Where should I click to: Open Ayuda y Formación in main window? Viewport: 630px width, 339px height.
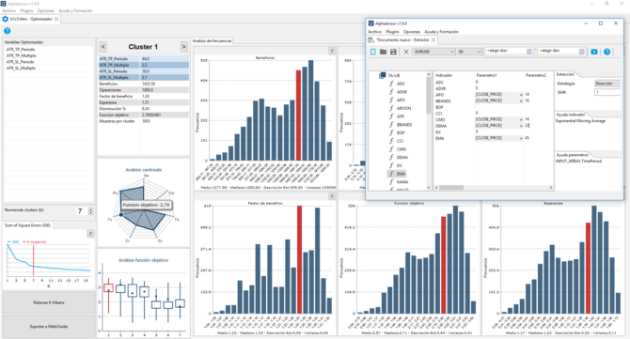(75, 11)
